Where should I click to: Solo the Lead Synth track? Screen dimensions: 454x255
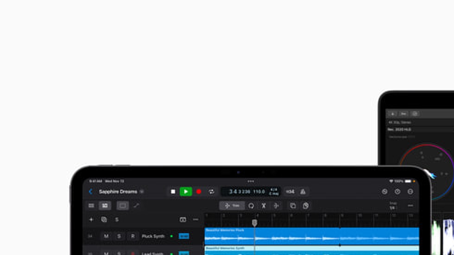119,253
